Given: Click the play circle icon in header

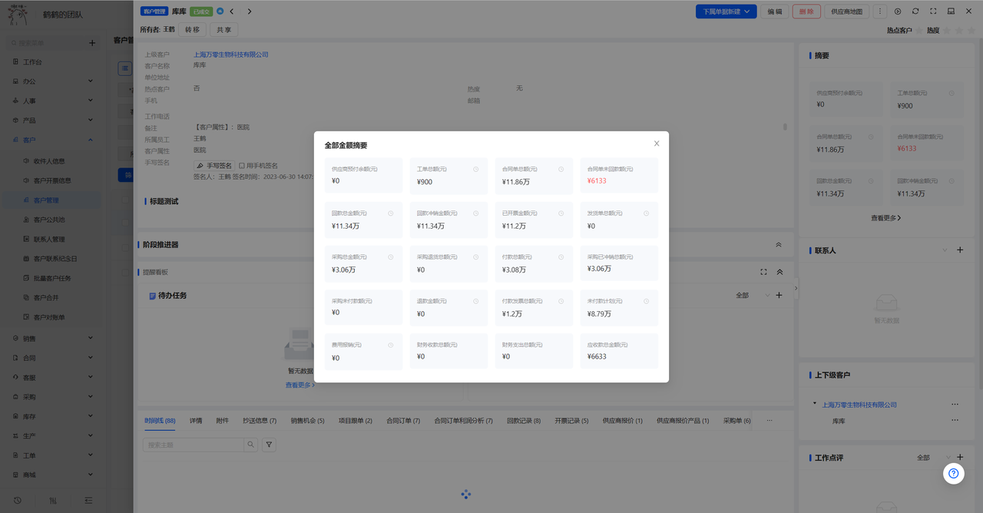Looking at the screenshot, I should 898,12.
